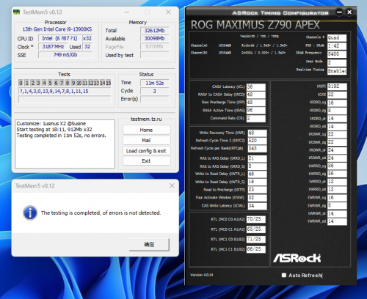The width and height of the screenshot is (367, 299).
Task: Click the Cycle status value 3
Action: pos(155,91)
